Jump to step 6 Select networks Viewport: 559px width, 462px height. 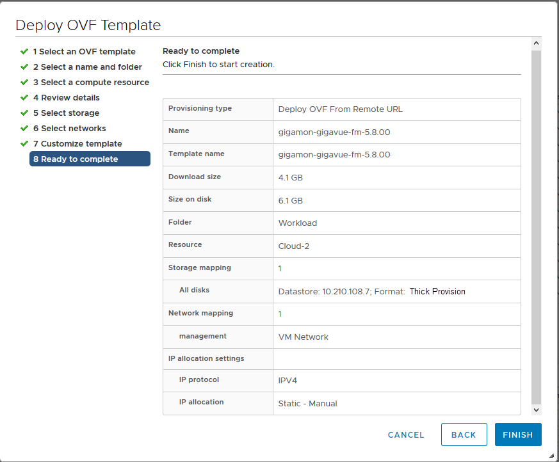[x=70, y=128]
